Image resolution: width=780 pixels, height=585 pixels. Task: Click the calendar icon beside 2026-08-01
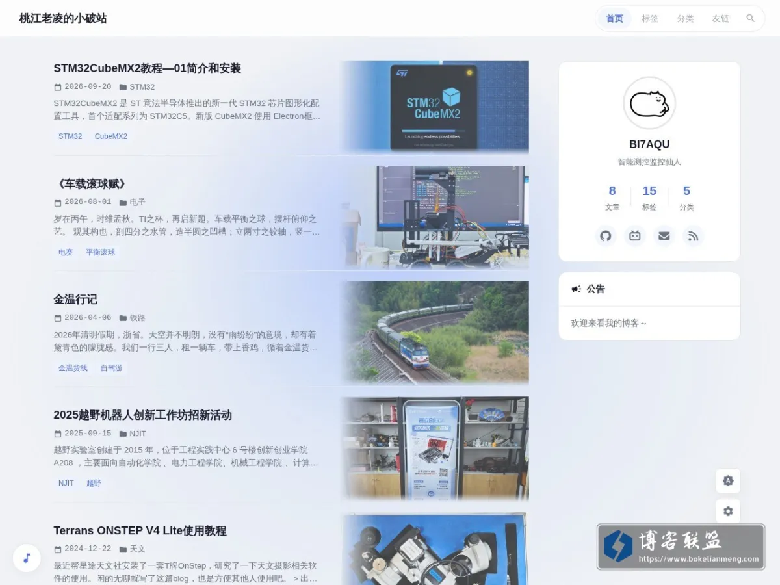[58, 203]
